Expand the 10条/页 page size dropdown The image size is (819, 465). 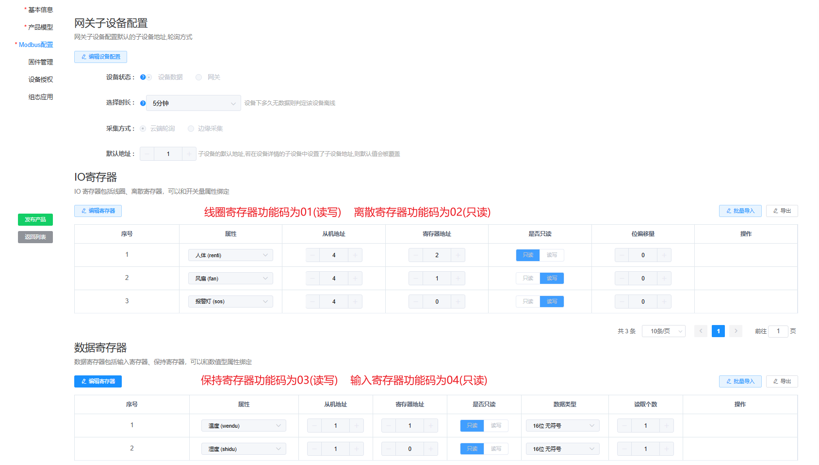663,331
